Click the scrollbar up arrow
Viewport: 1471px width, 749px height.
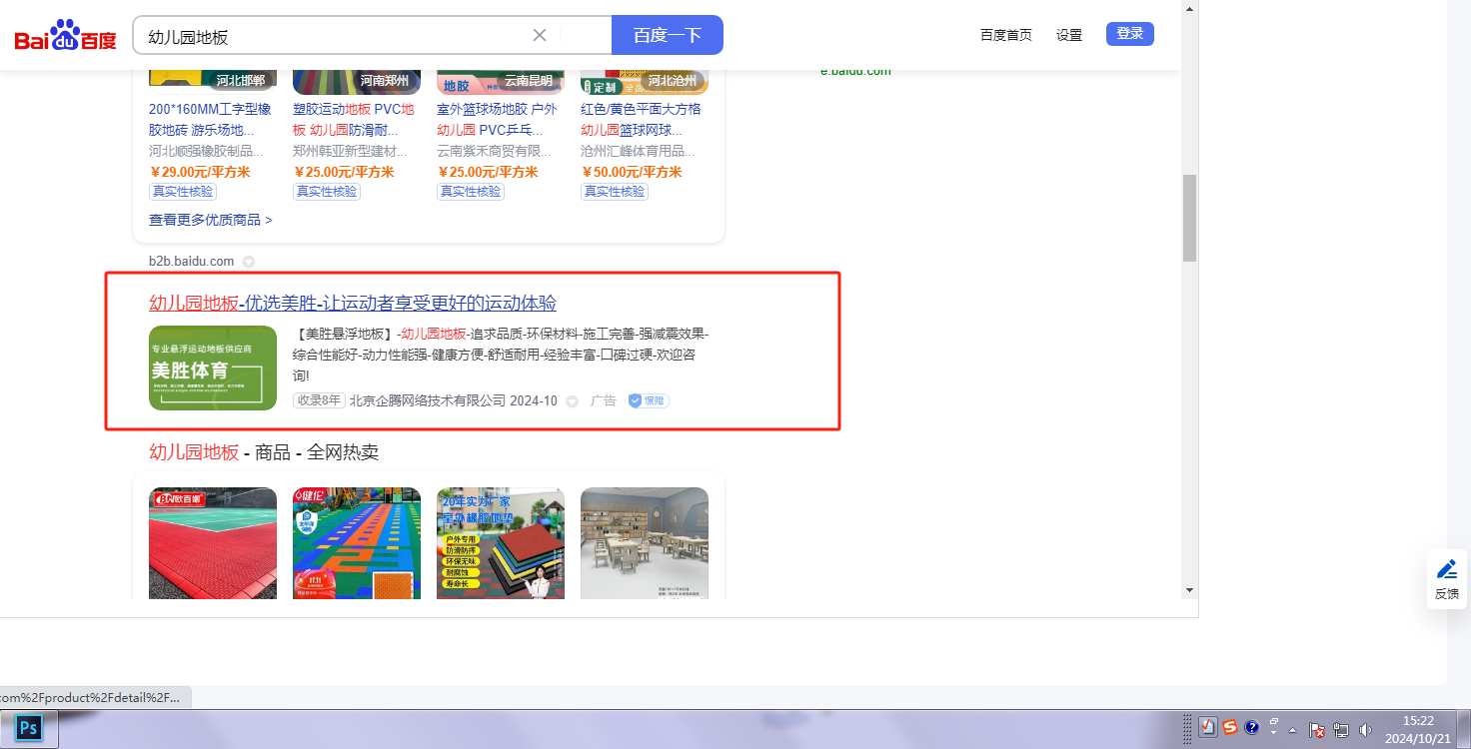(x=1189, y=8)
